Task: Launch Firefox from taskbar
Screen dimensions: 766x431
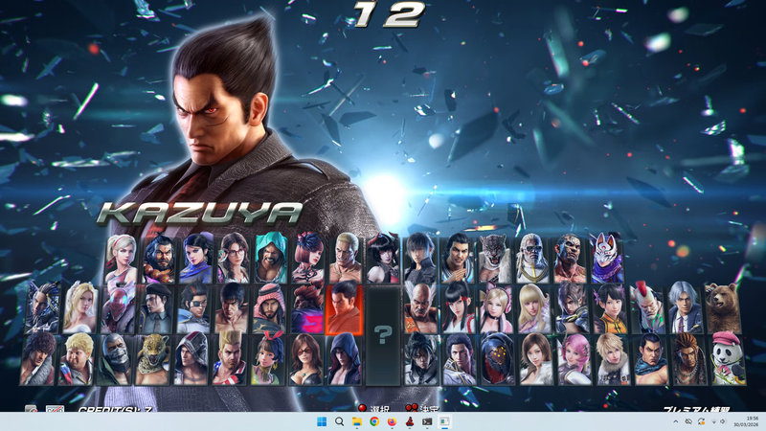Action: click(392, 421)
